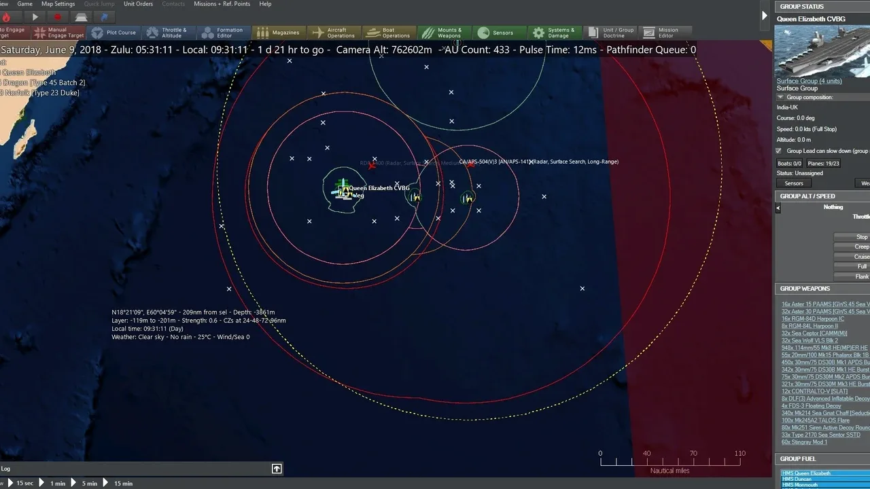The height and width of the screenshot is (489, 870).
Task: Open the Unit Orders menu
Action: (x=138, y=4)
